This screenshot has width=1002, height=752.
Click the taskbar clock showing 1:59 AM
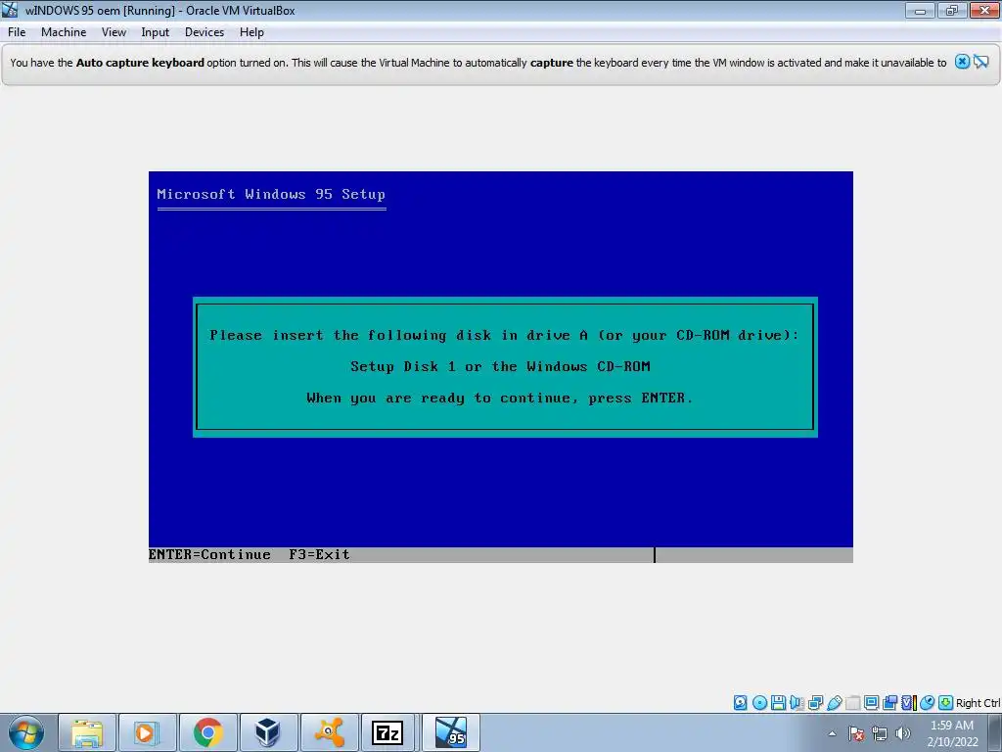click(952, 733)
